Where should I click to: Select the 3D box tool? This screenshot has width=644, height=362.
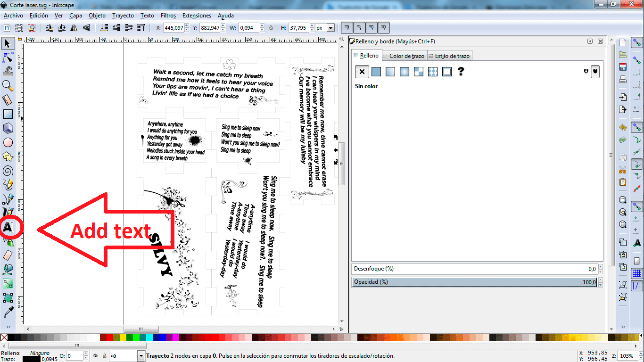[x=8, y=128]
